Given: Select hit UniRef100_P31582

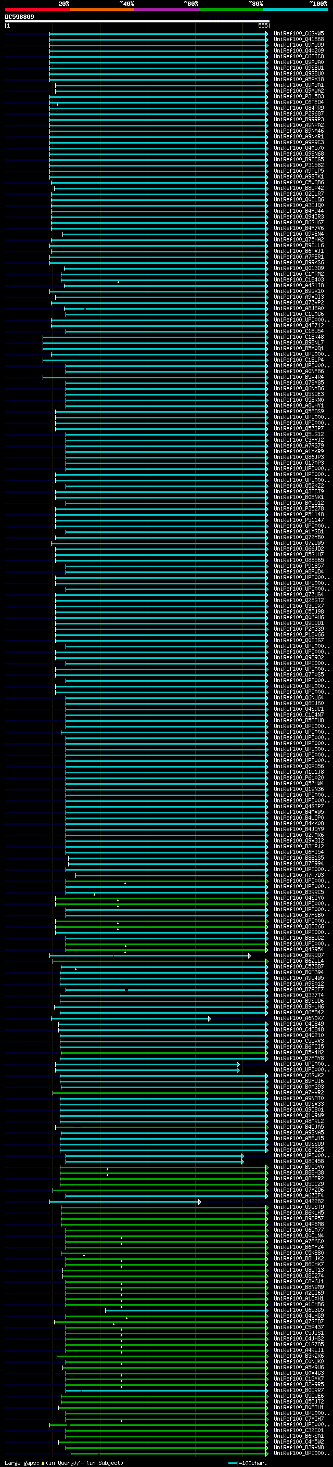Looking at the screenshot, I should coord(299,165).
